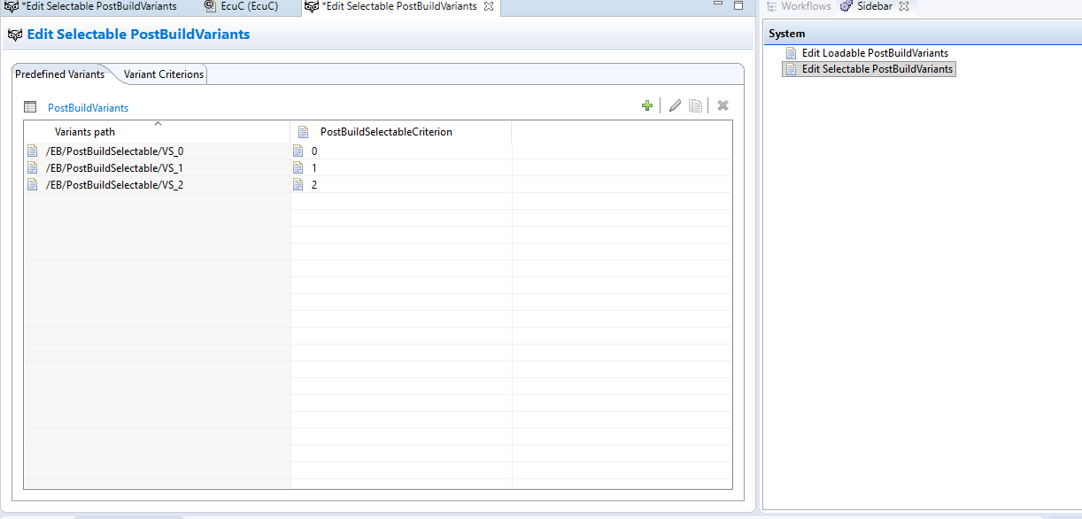Image resolution: width=1082 pixels, height=519 pixels.
Task: Switch to the EcuC (EcuC) editor tab
Action: tap(241, 6)
